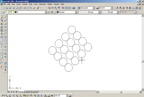
Task: Click the last-tab navigation arrow
Action: pyautogui.click(x=17, y=92)
